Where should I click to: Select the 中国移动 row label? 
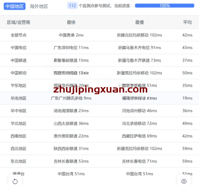18,73
